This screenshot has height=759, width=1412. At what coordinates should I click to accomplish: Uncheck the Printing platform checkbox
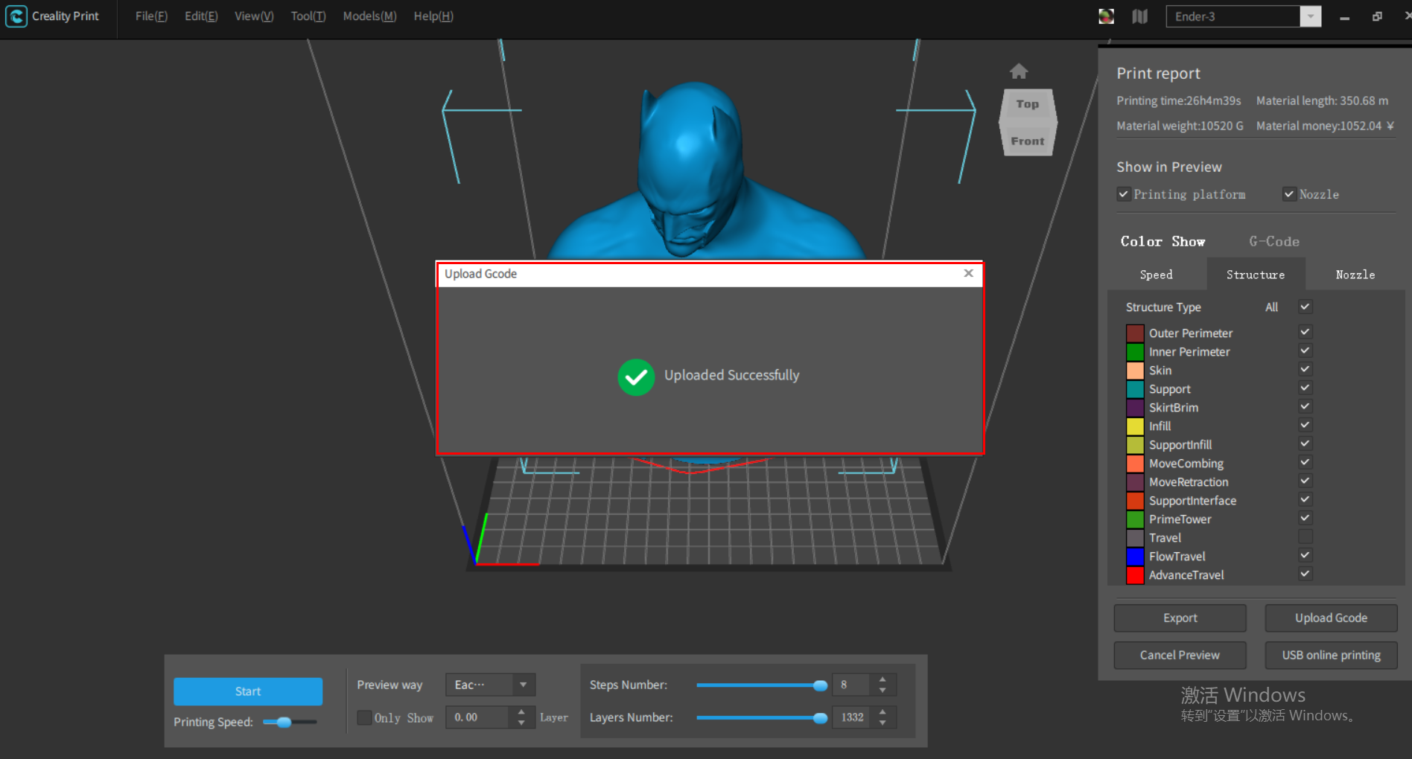(1124, 194)
